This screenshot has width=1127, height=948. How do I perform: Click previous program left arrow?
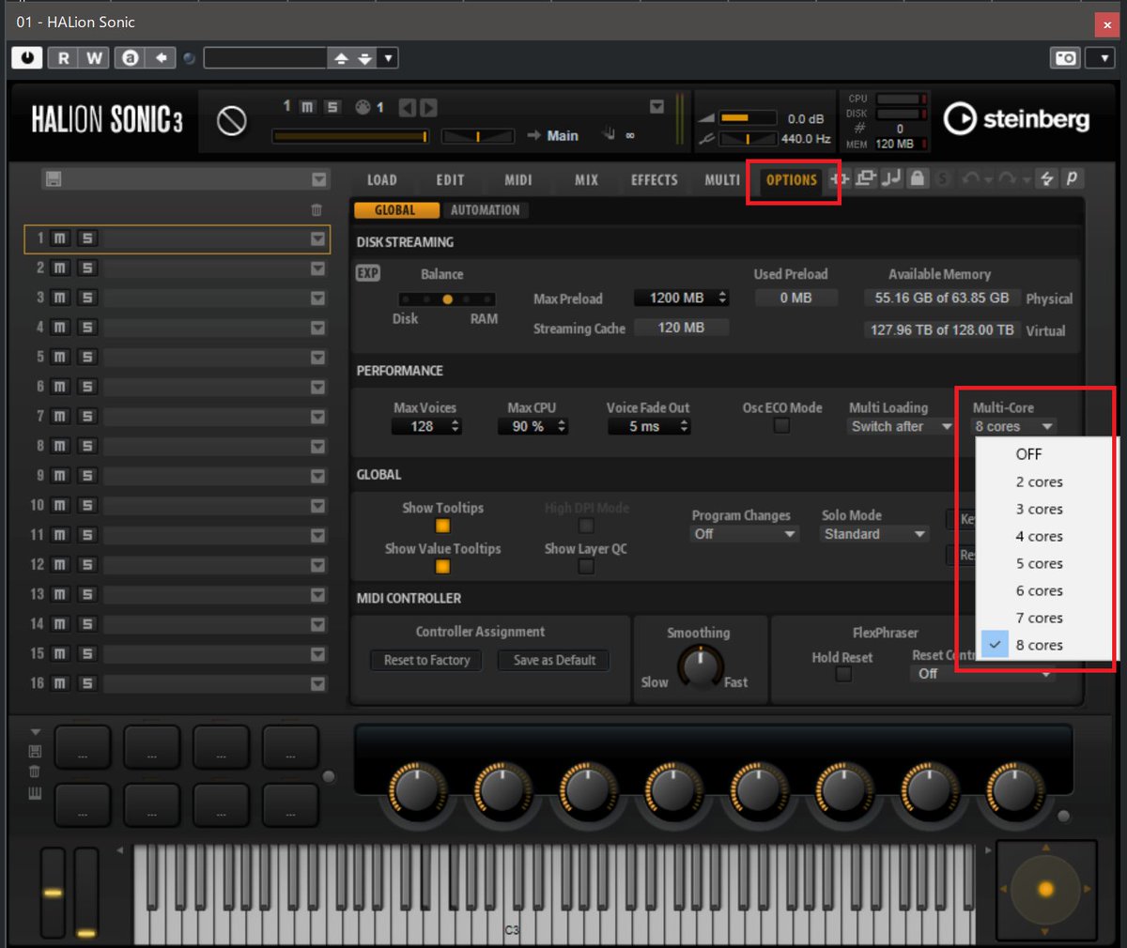pos(407,108)
